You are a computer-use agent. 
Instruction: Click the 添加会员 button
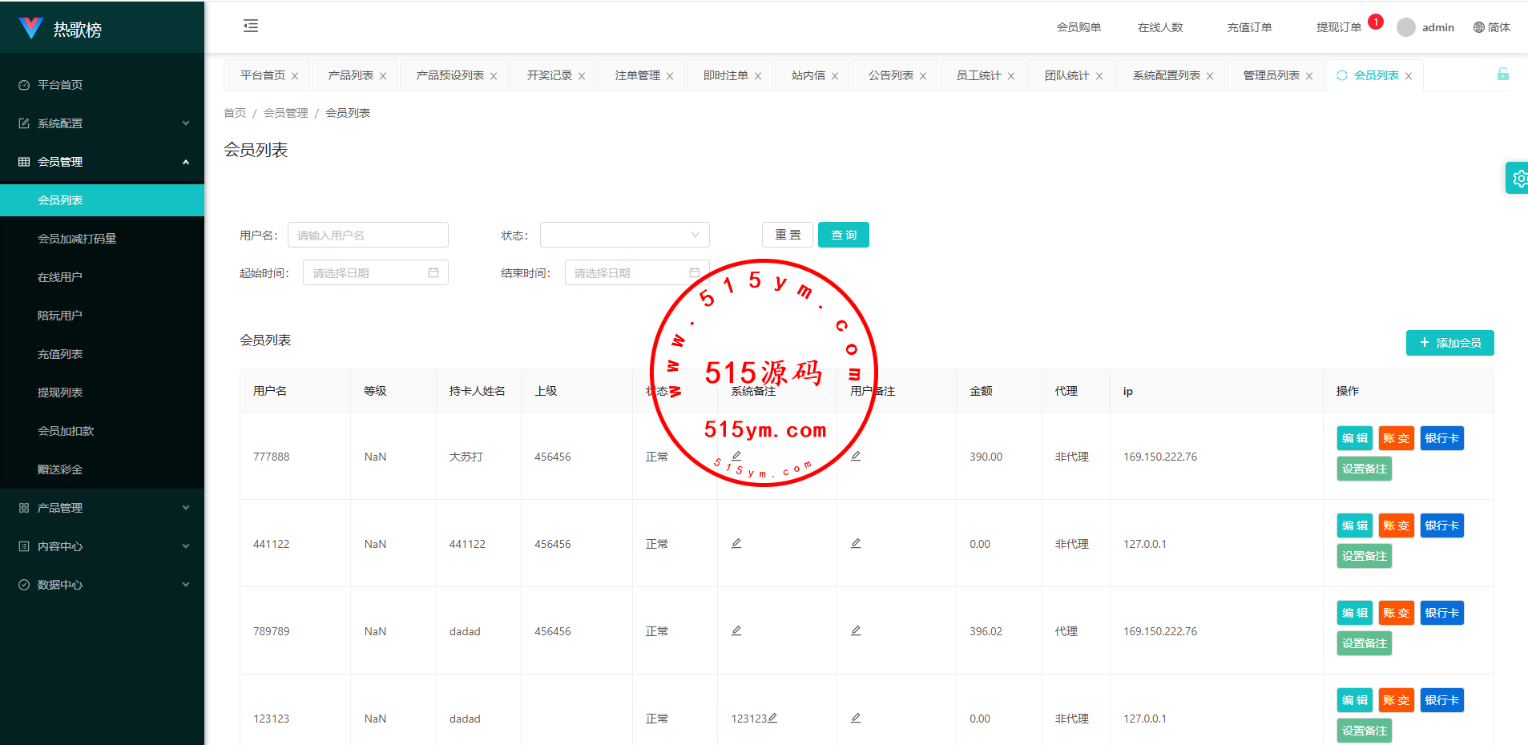1450,343
